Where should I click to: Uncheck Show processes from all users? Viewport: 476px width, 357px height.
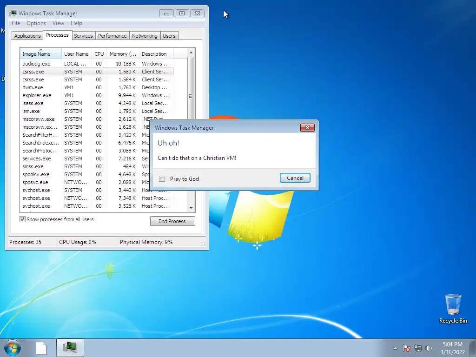22,219
